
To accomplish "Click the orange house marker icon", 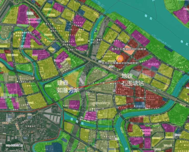I will 120,59.
